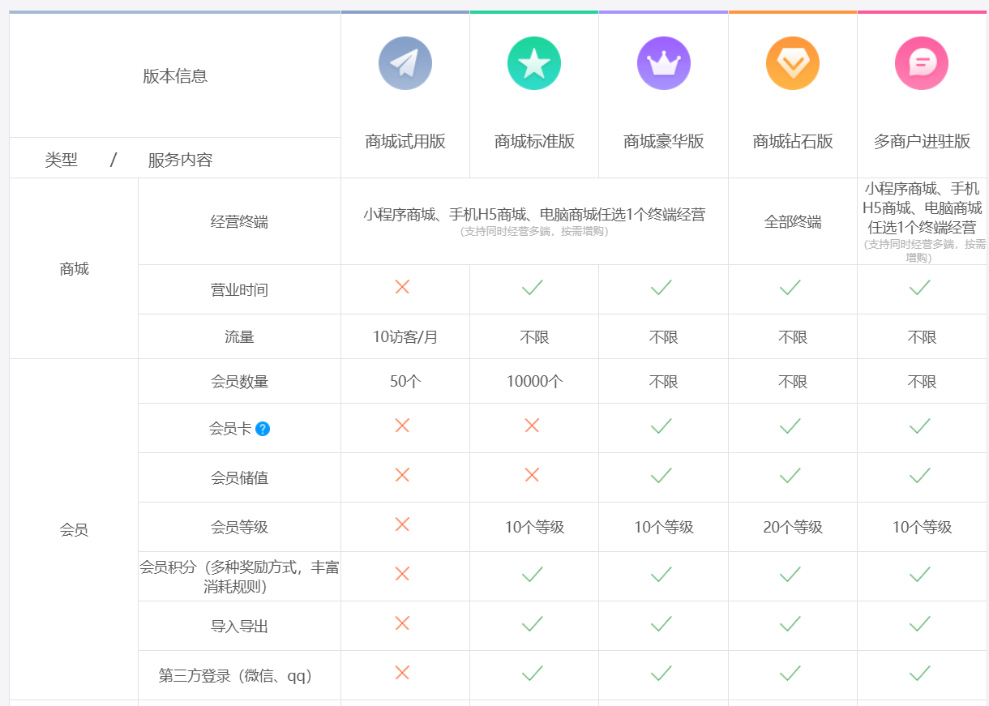Screen dimensions: 989x706
Task: Click the 50个 member count value
Action: pyautogui.click(x=405, y=382)
